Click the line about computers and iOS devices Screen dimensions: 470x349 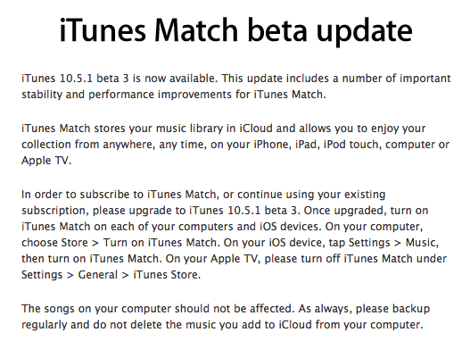coord(222,226)
